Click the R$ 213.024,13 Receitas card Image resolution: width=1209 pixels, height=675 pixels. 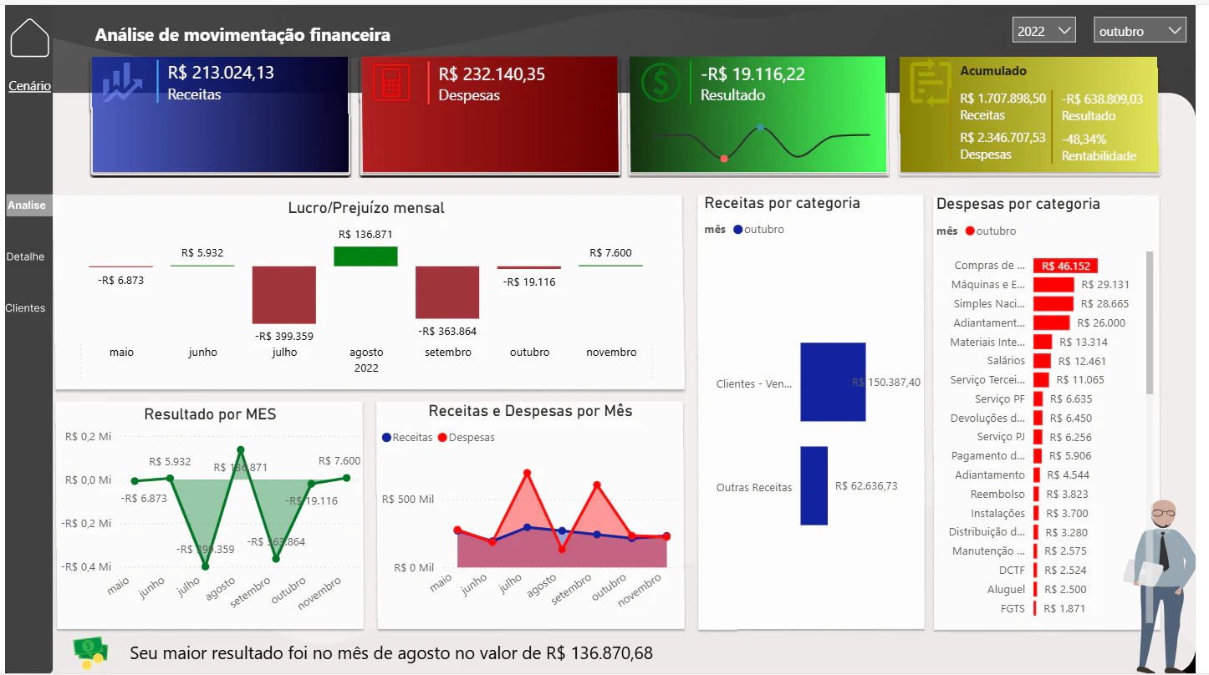coord(220,115)
